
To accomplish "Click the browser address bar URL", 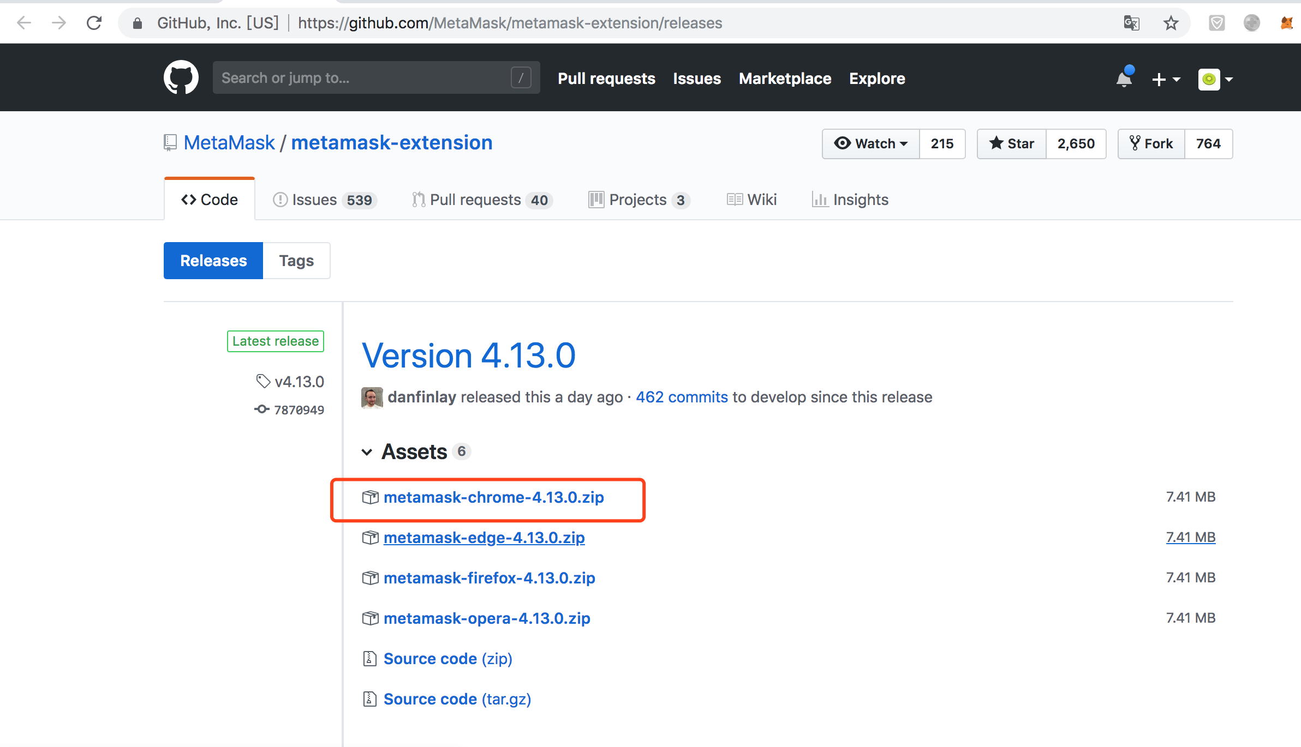I will 510,23.
